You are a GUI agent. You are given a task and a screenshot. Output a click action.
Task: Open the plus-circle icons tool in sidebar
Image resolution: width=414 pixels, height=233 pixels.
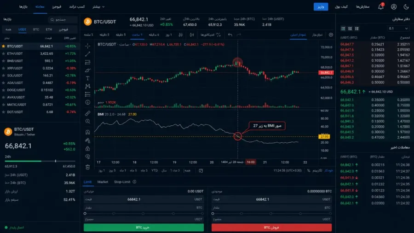coord(88,102)
